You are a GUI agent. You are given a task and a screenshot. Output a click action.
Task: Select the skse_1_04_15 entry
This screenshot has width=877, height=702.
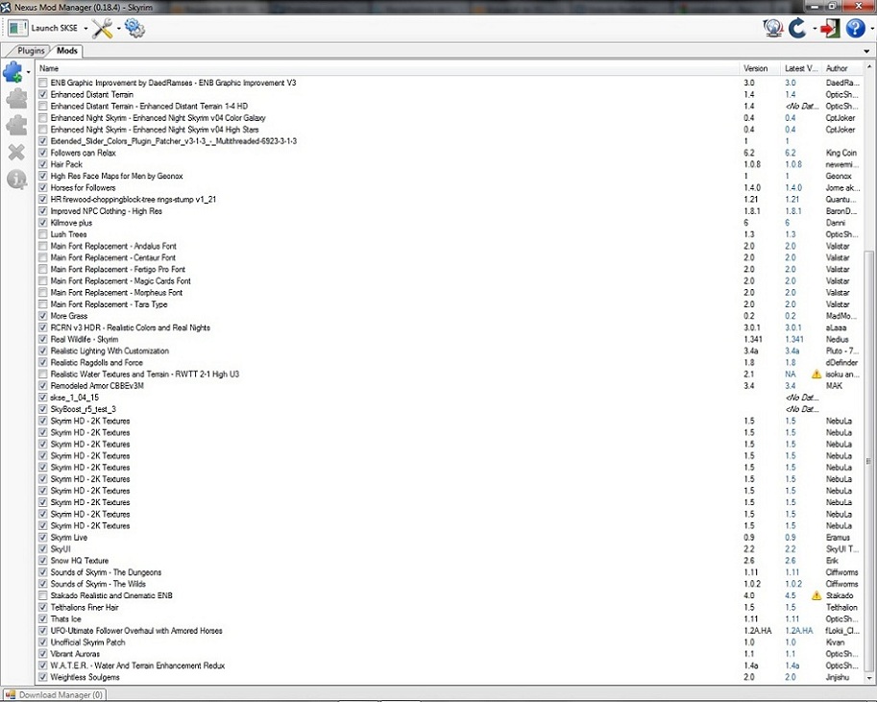pos(75,398)
